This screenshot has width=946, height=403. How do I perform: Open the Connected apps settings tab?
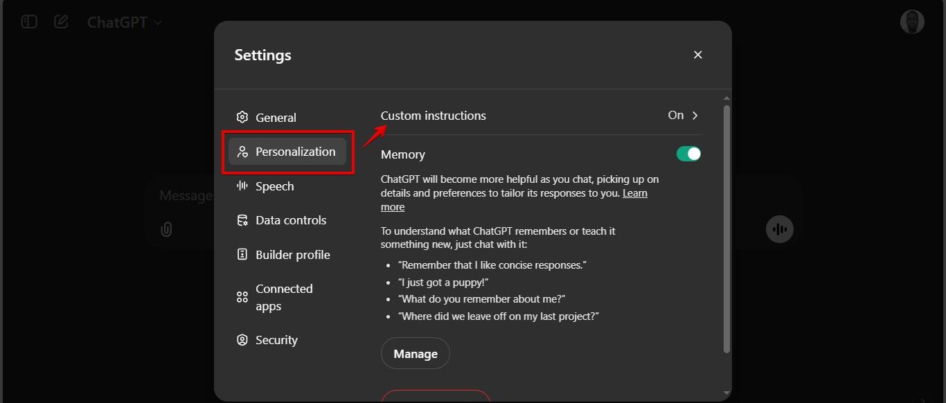point(284,297)
